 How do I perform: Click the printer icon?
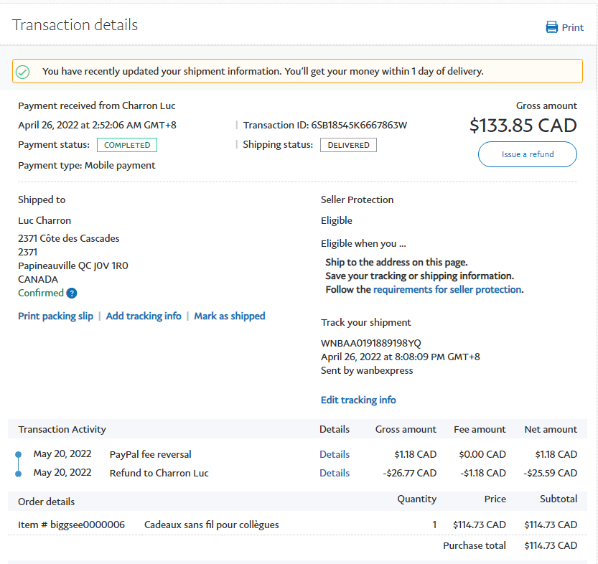click(x=551, y=27)
